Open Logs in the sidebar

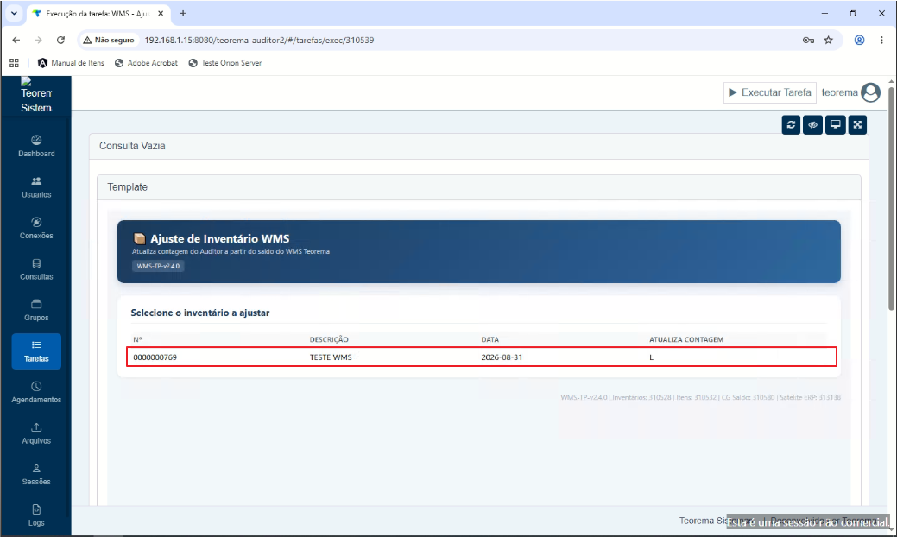coord(36,515)
